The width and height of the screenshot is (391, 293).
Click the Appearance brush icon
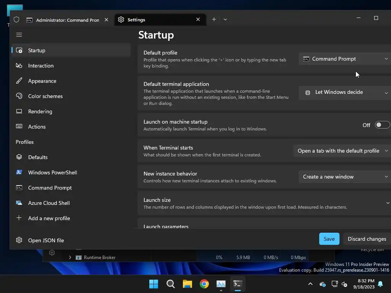19,81
